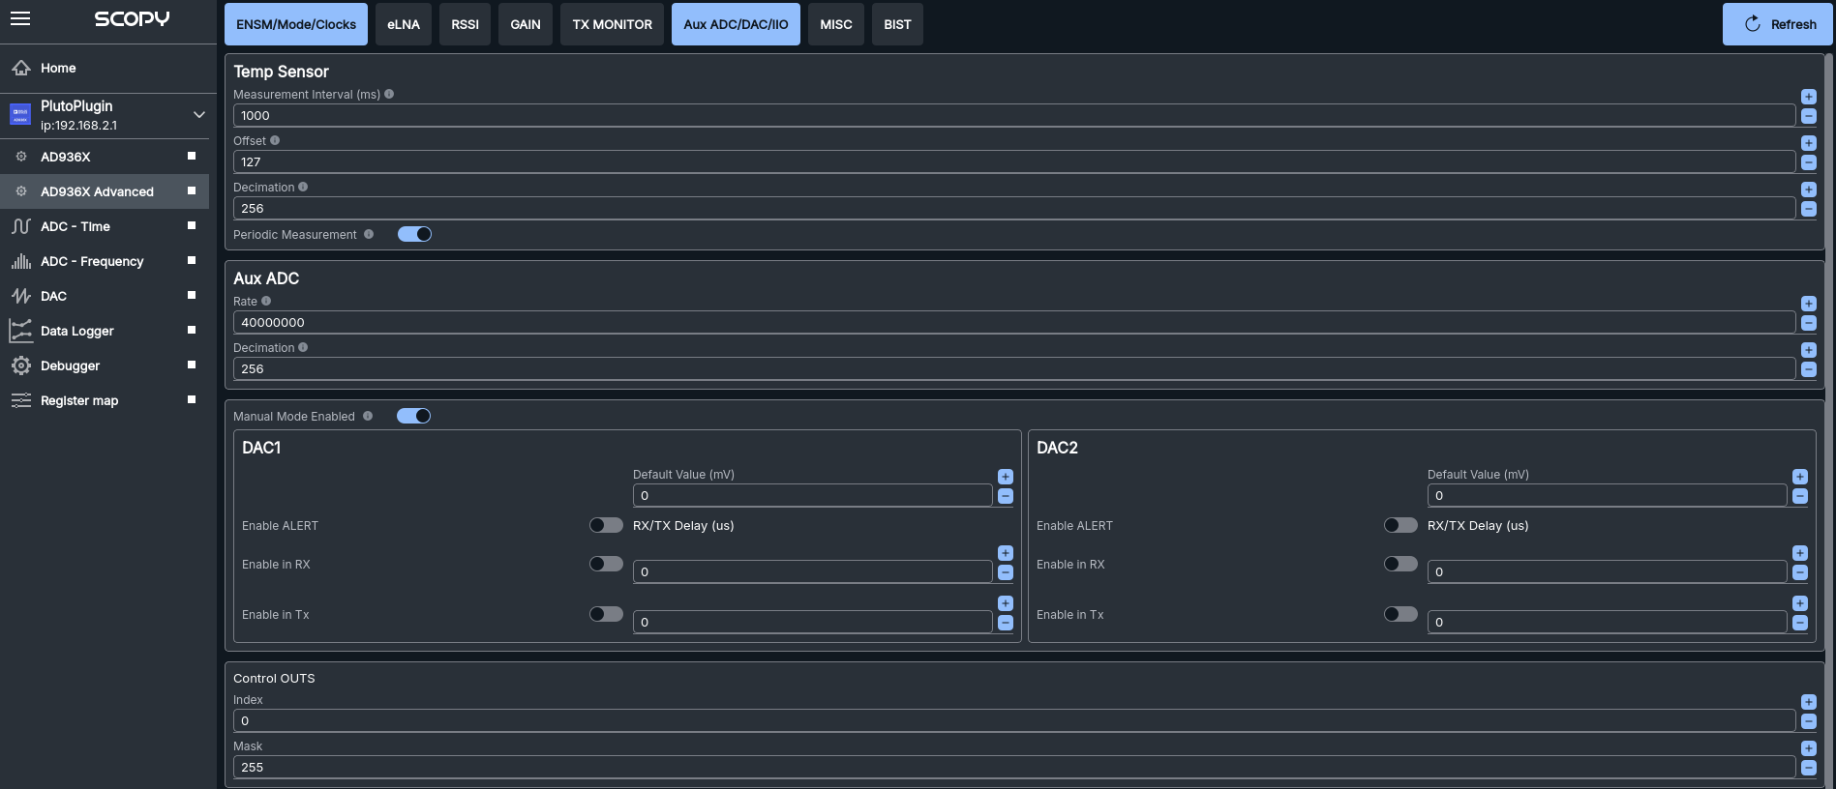The height and width of the screenshot is (789, 1836).
Task: Decrement Measurement Interval with minus button
Action: pos(1808,116)
